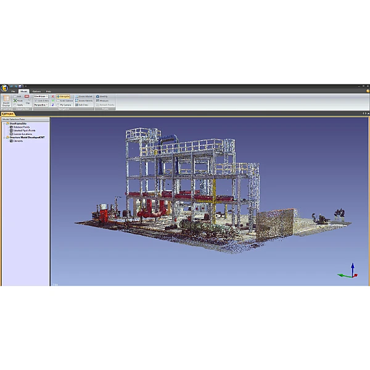Switch to the Options ribbon tab
Image resolution: width=370 pixels, height=370 pixels.
pos(36,91)
